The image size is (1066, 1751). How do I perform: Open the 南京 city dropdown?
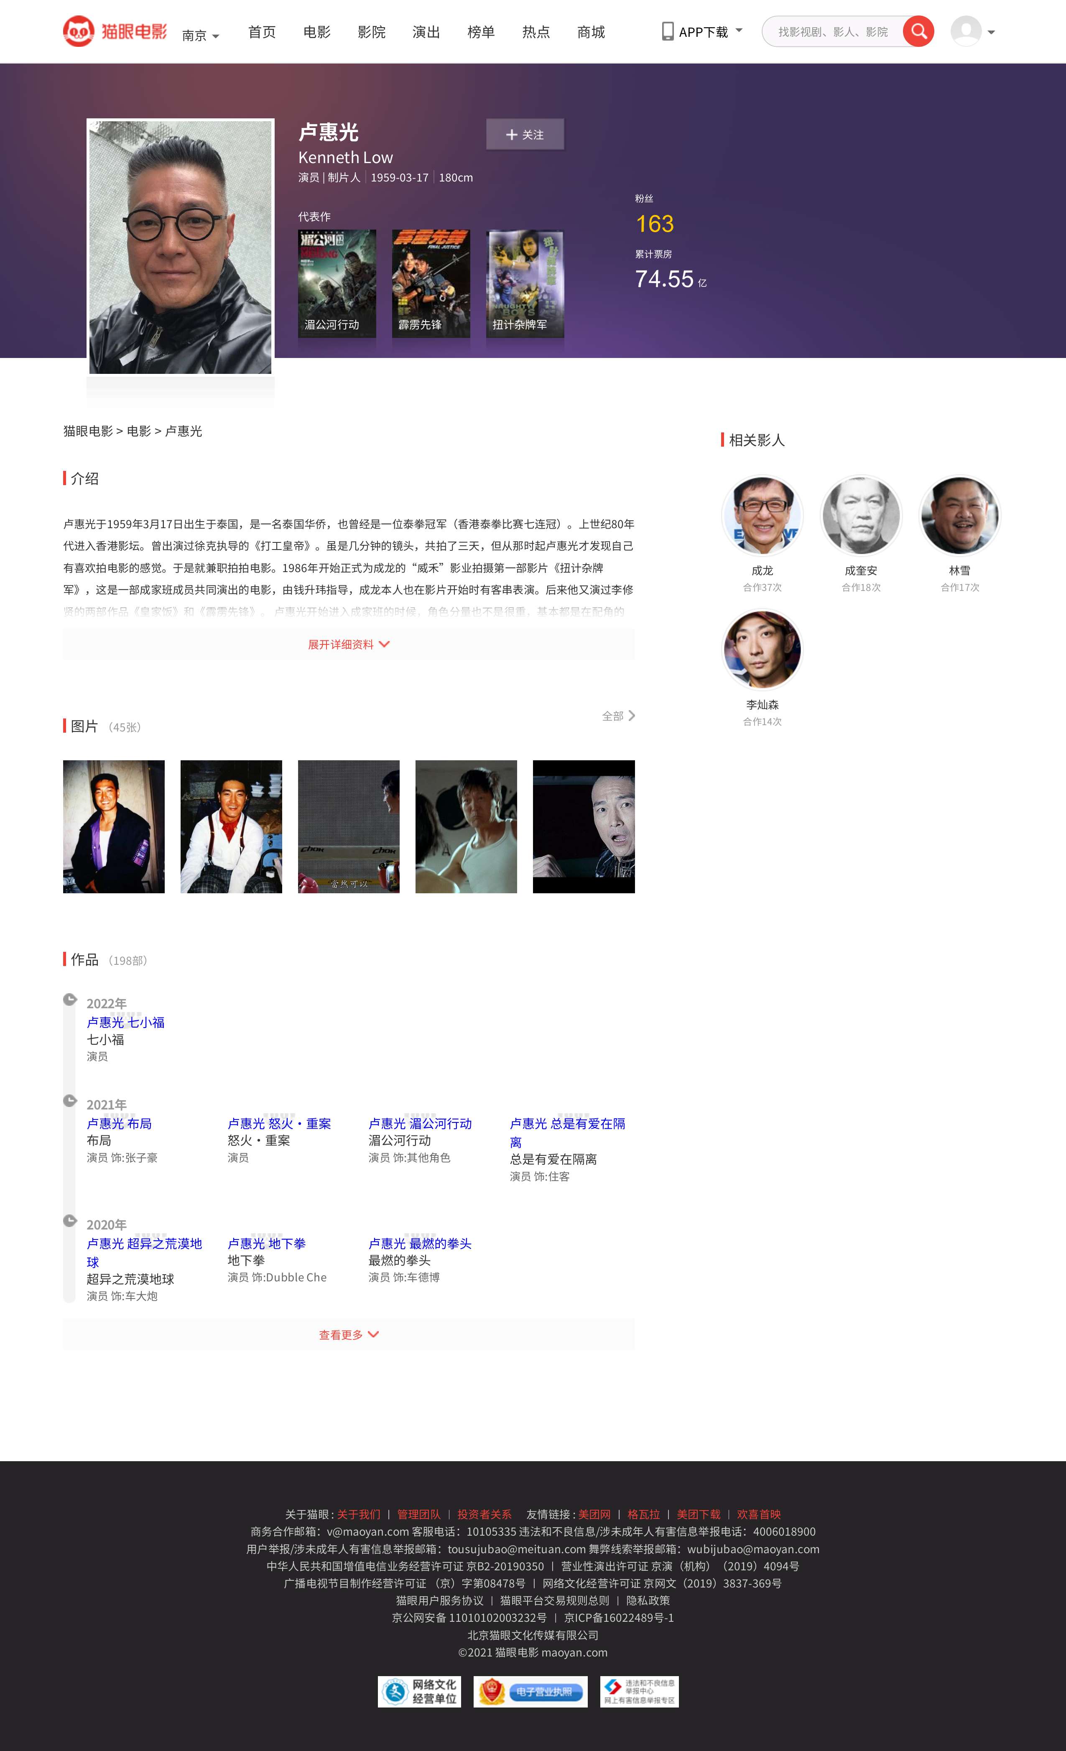pyautogui.click(x=200, y=36)
